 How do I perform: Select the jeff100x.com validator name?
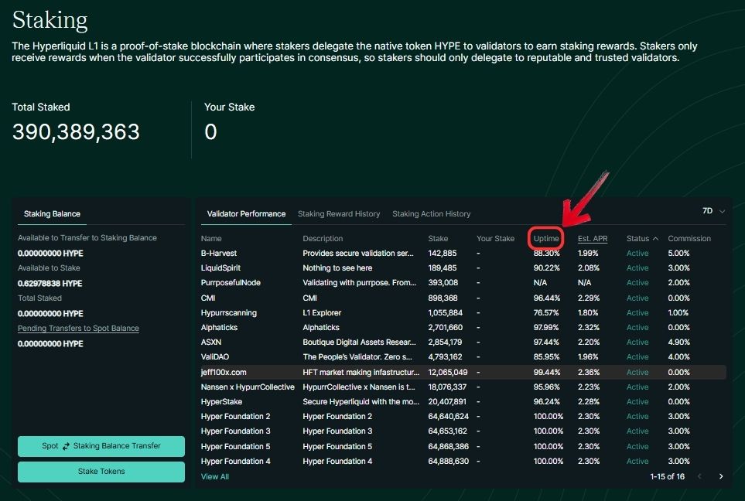(x=224, y=373)
